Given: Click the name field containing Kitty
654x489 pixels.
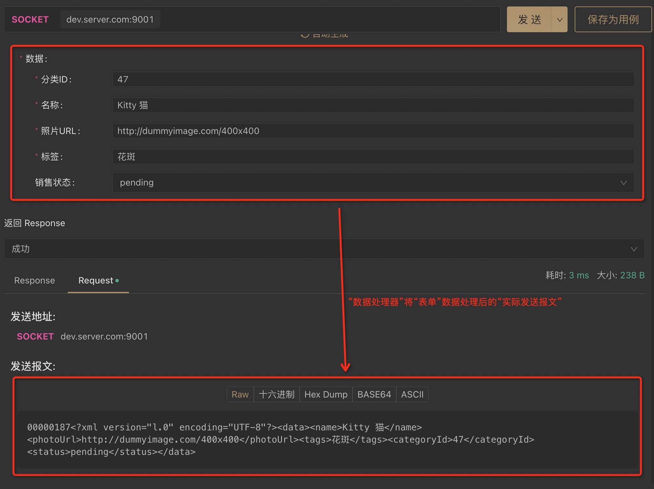Looking at the screenshot, I should pyautogui.click(x=373, y=105).
